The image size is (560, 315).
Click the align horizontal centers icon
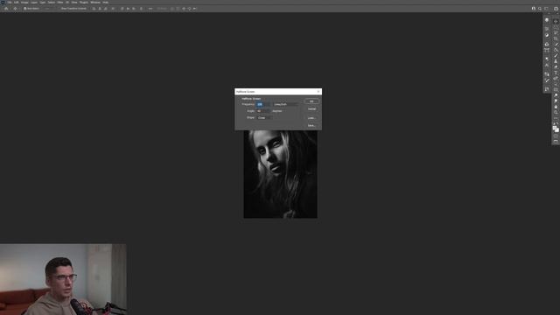100,8
